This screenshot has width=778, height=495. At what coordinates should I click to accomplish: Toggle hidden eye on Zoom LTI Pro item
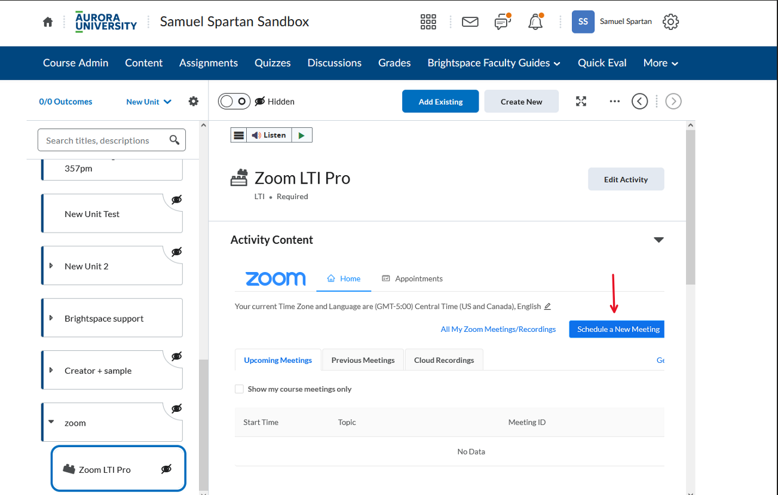coord(167,469)
